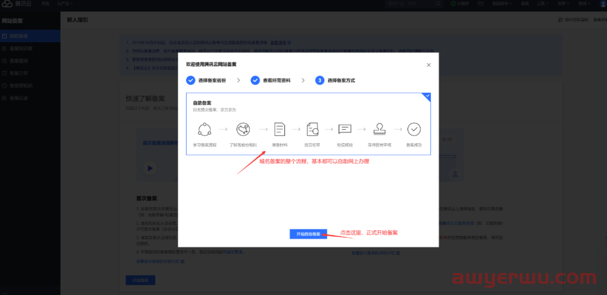
Task: Click the 限时领取福利 link
Action: pos(573,19)
